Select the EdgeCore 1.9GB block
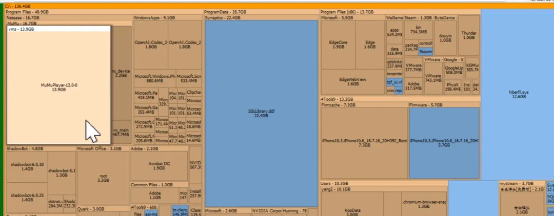 pyautogui.click(x=338, y=45)
